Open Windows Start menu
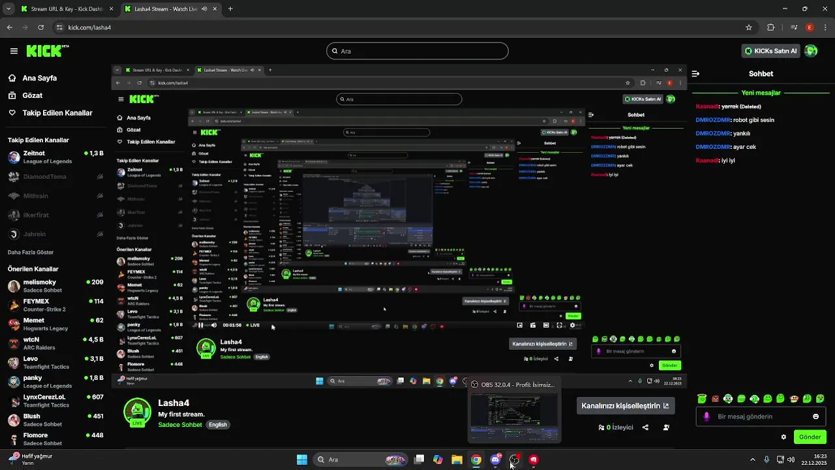Screen dimensions: 835x470 click(x=302, y=460)
